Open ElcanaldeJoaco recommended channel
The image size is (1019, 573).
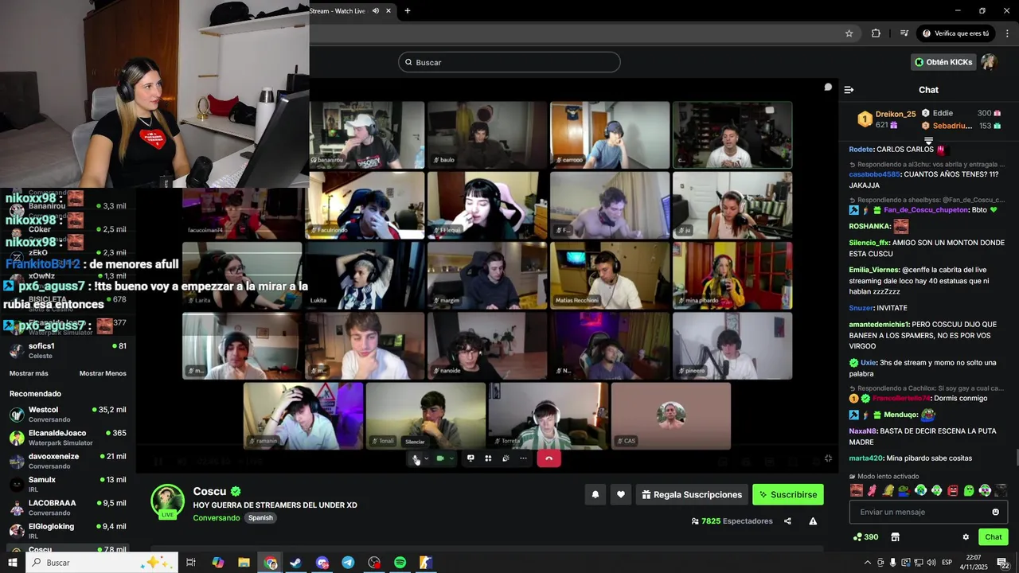(68, 438)
